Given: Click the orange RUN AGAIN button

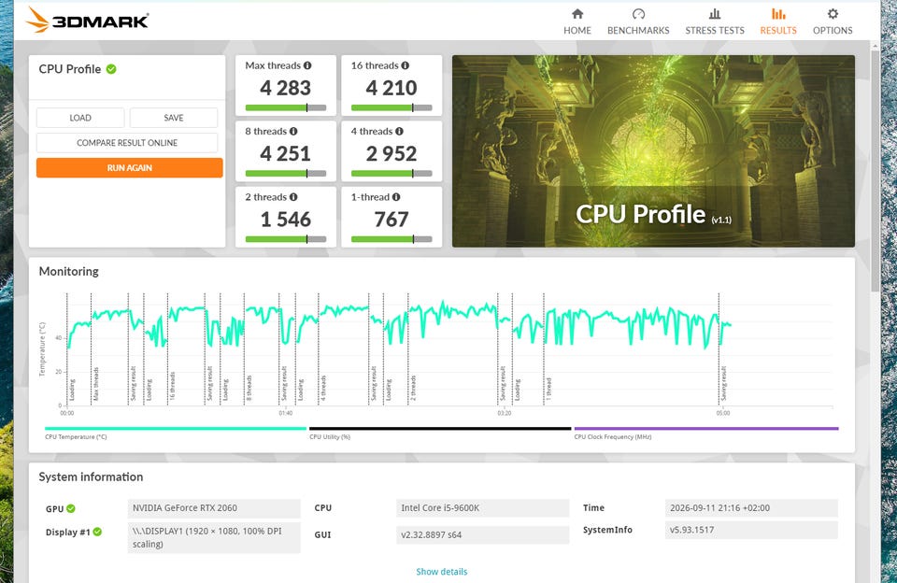Looking at the screenshot, I should click(129, 167).
